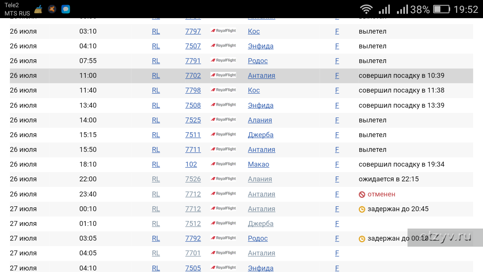
Task: Tap the otzyv.ru watermark
Action: pos(445,237)
